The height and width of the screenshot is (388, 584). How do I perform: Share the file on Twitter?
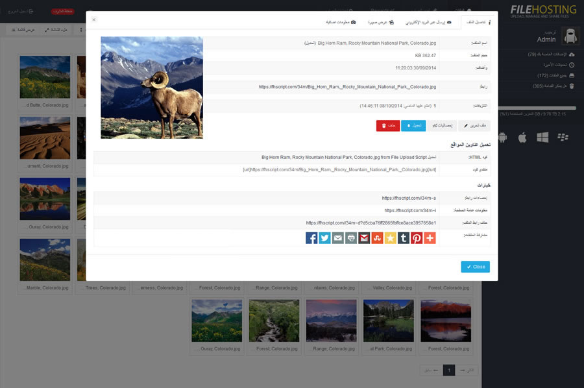(325, 238)
